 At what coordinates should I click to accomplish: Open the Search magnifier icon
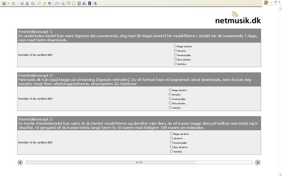coord(39,3)
